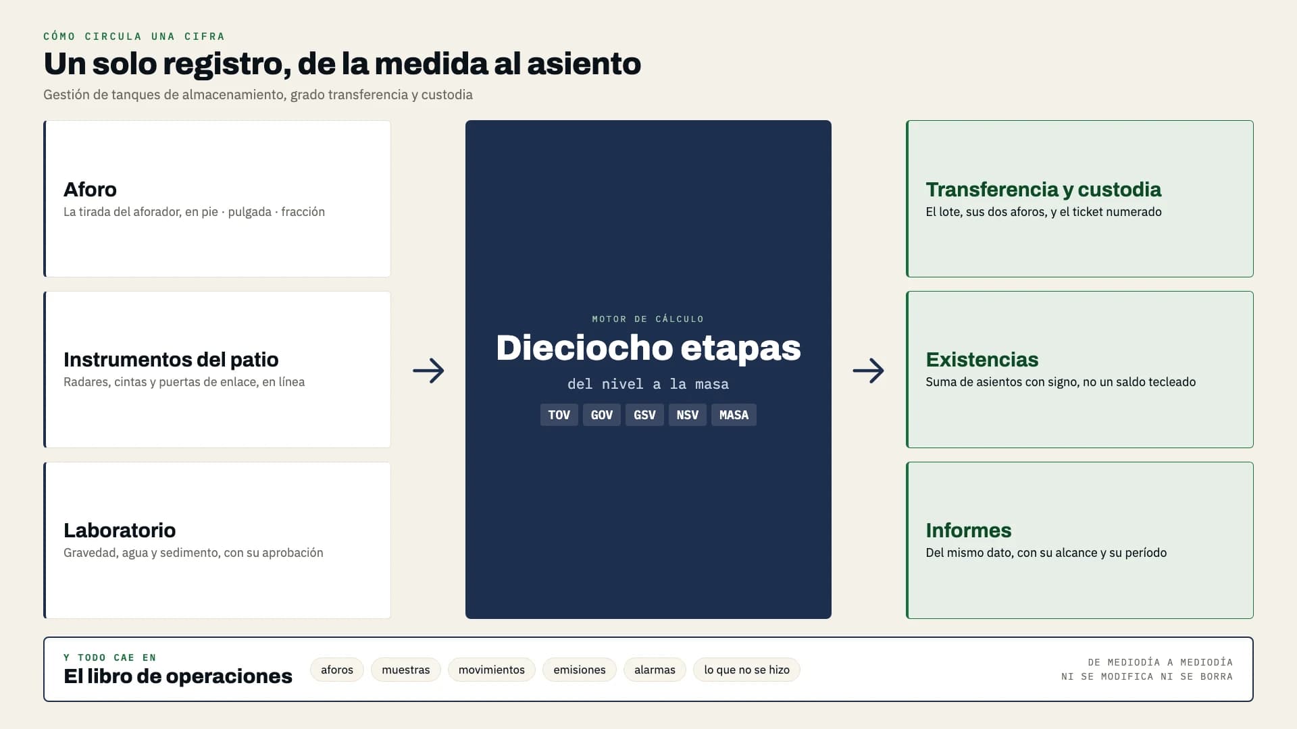
Task: Select the 'lo que no se hizo' pill
Action: pyautogui.click(x=746, y=670)
